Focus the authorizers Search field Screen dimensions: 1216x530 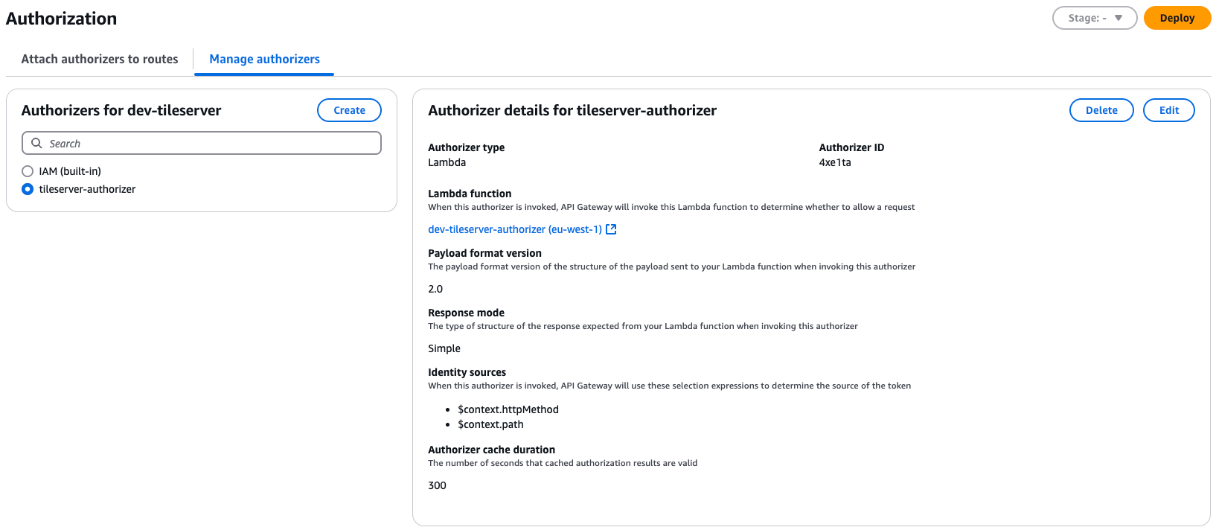point(202,143)
